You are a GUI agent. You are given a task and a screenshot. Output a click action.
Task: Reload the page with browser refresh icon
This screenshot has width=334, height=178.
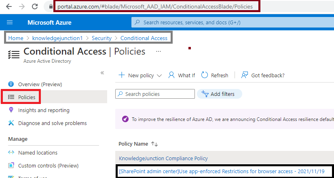coord(35,6)
